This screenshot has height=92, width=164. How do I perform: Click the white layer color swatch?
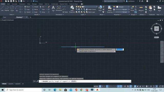point(83,7)
